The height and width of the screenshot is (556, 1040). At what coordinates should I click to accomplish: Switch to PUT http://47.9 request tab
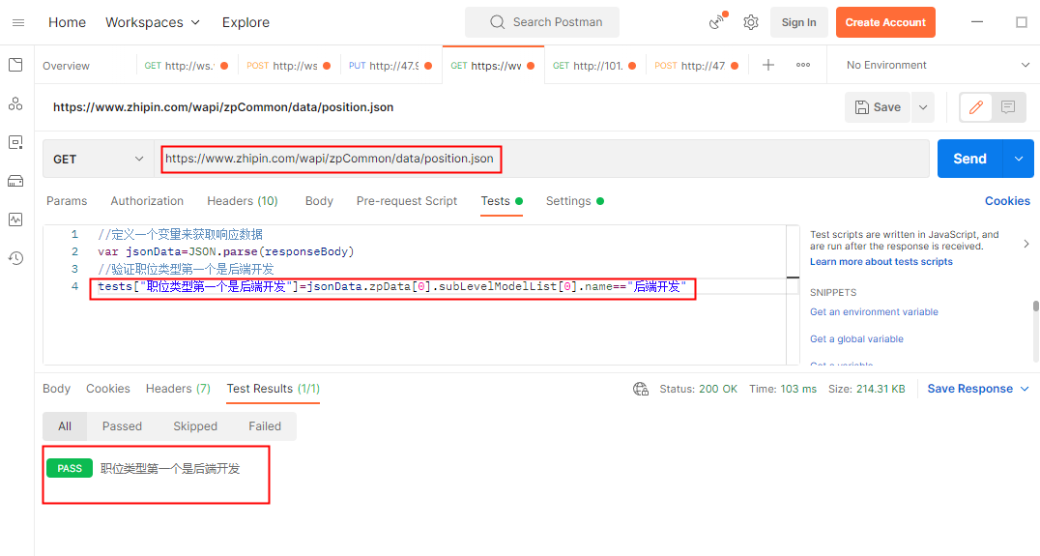390,66
